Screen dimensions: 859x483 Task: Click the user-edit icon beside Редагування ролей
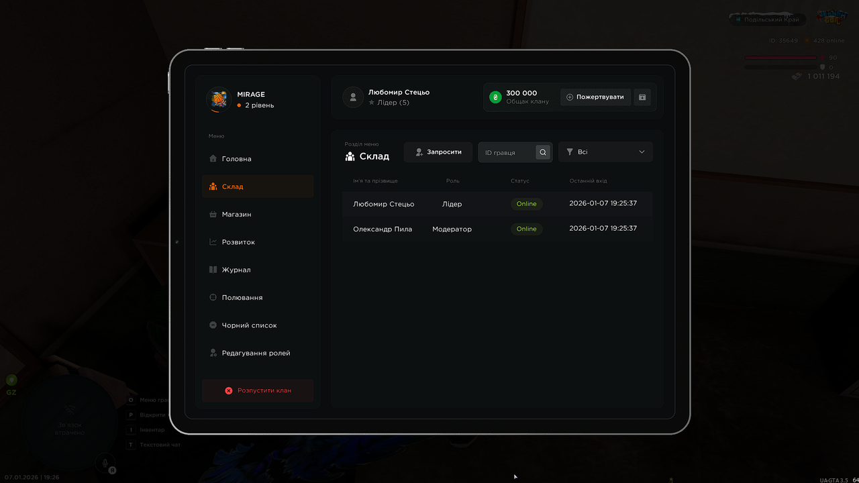tap(213, 353)
